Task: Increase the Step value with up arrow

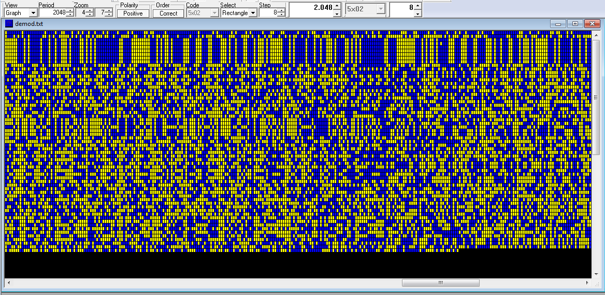Action: 282,10
